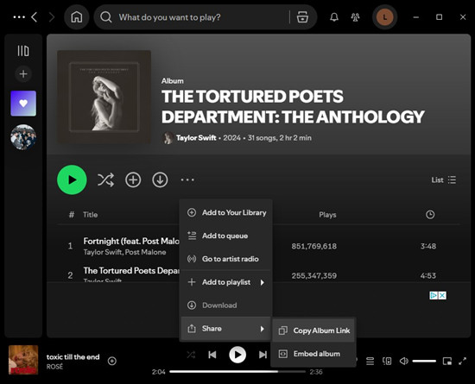The width and height of the screenshot is (475, 384).
Task: Open the Liked Songs tile
Action: [23, 104]
